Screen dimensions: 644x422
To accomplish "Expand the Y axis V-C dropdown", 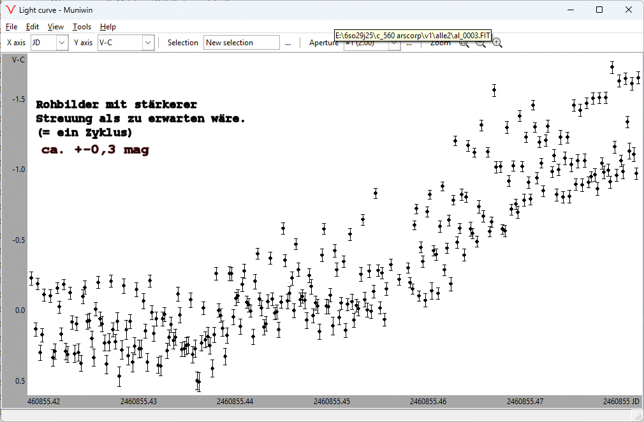I will (148, 43).
